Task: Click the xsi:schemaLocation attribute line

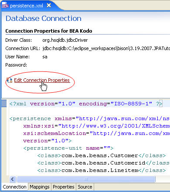Action: 96,133
